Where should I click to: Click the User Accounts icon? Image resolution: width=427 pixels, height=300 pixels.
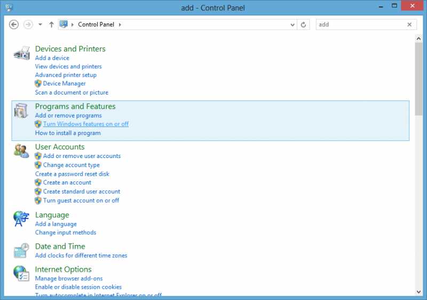(x=21, y=151)
